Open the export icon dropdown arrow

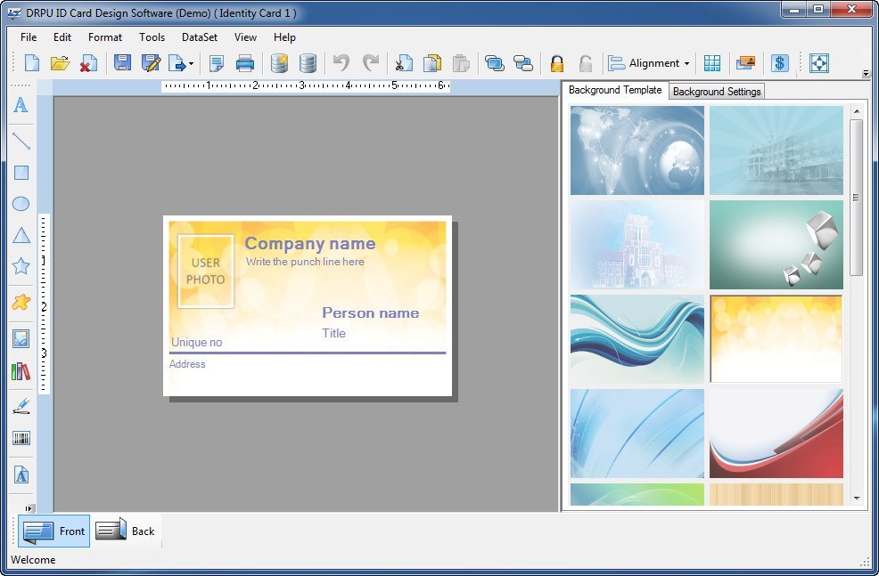[x=190, y=64]
